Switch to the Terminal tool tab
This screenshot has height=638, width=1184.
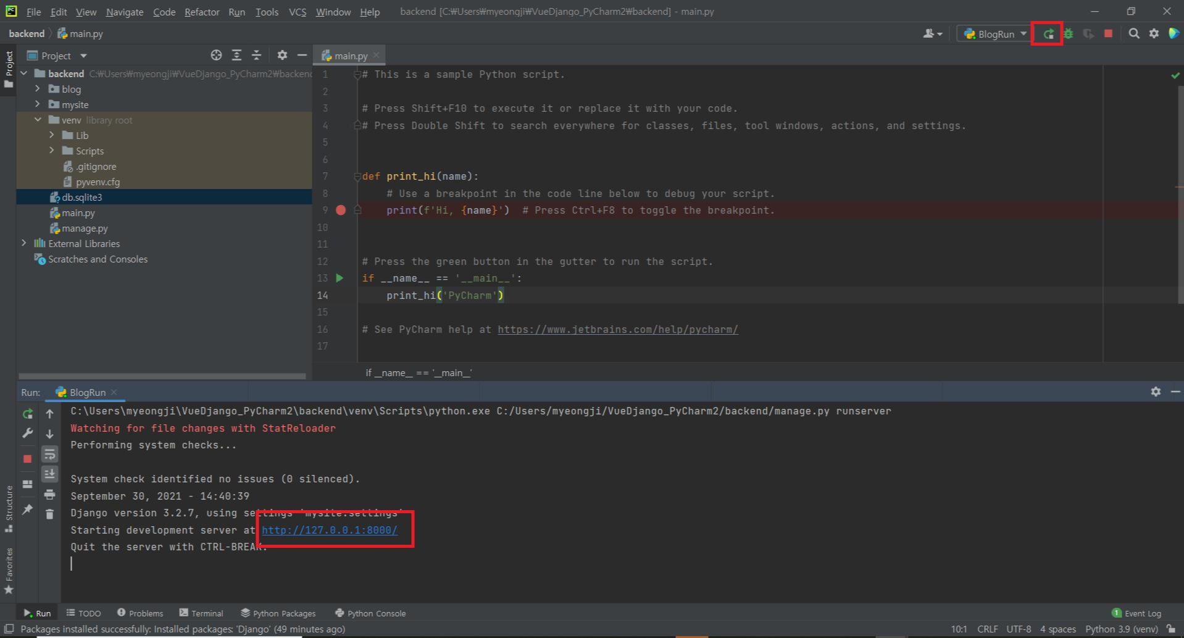click(201, 613)
